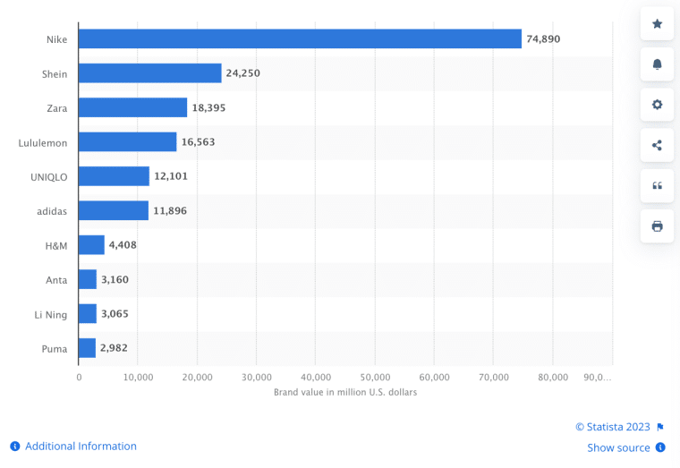The width and height of the screenshot is (680, 468).
Task: Click the Zara axis label
Action: pyautogui.click(x=57, y=108)
